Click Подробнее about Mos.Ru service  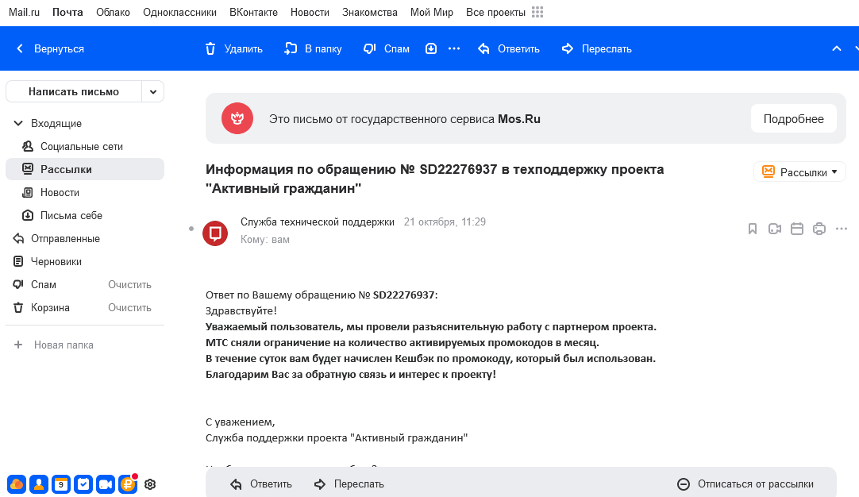(793, 119)
